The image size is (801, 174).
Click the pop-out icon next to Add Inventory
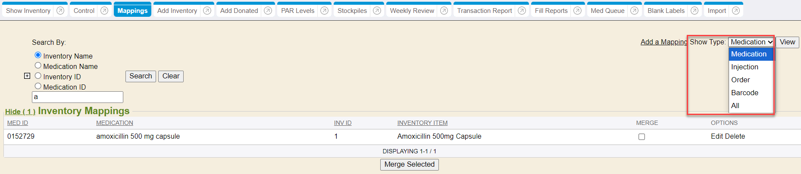click(x=207, y=11)
